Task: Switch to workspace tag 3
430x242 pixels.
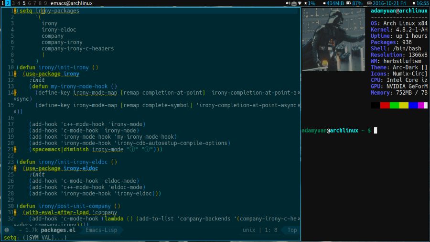Action: tap(13, 3)
